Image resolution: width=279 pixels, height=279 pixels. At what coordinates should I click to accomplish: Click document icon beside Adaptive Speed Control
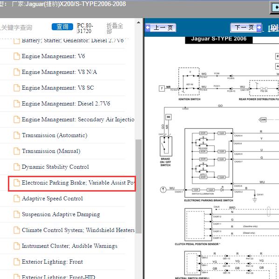click(x=17, y=199)
